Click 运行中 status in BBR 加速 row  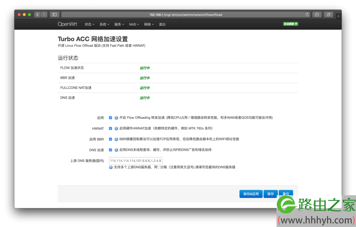tap(145, 78)
